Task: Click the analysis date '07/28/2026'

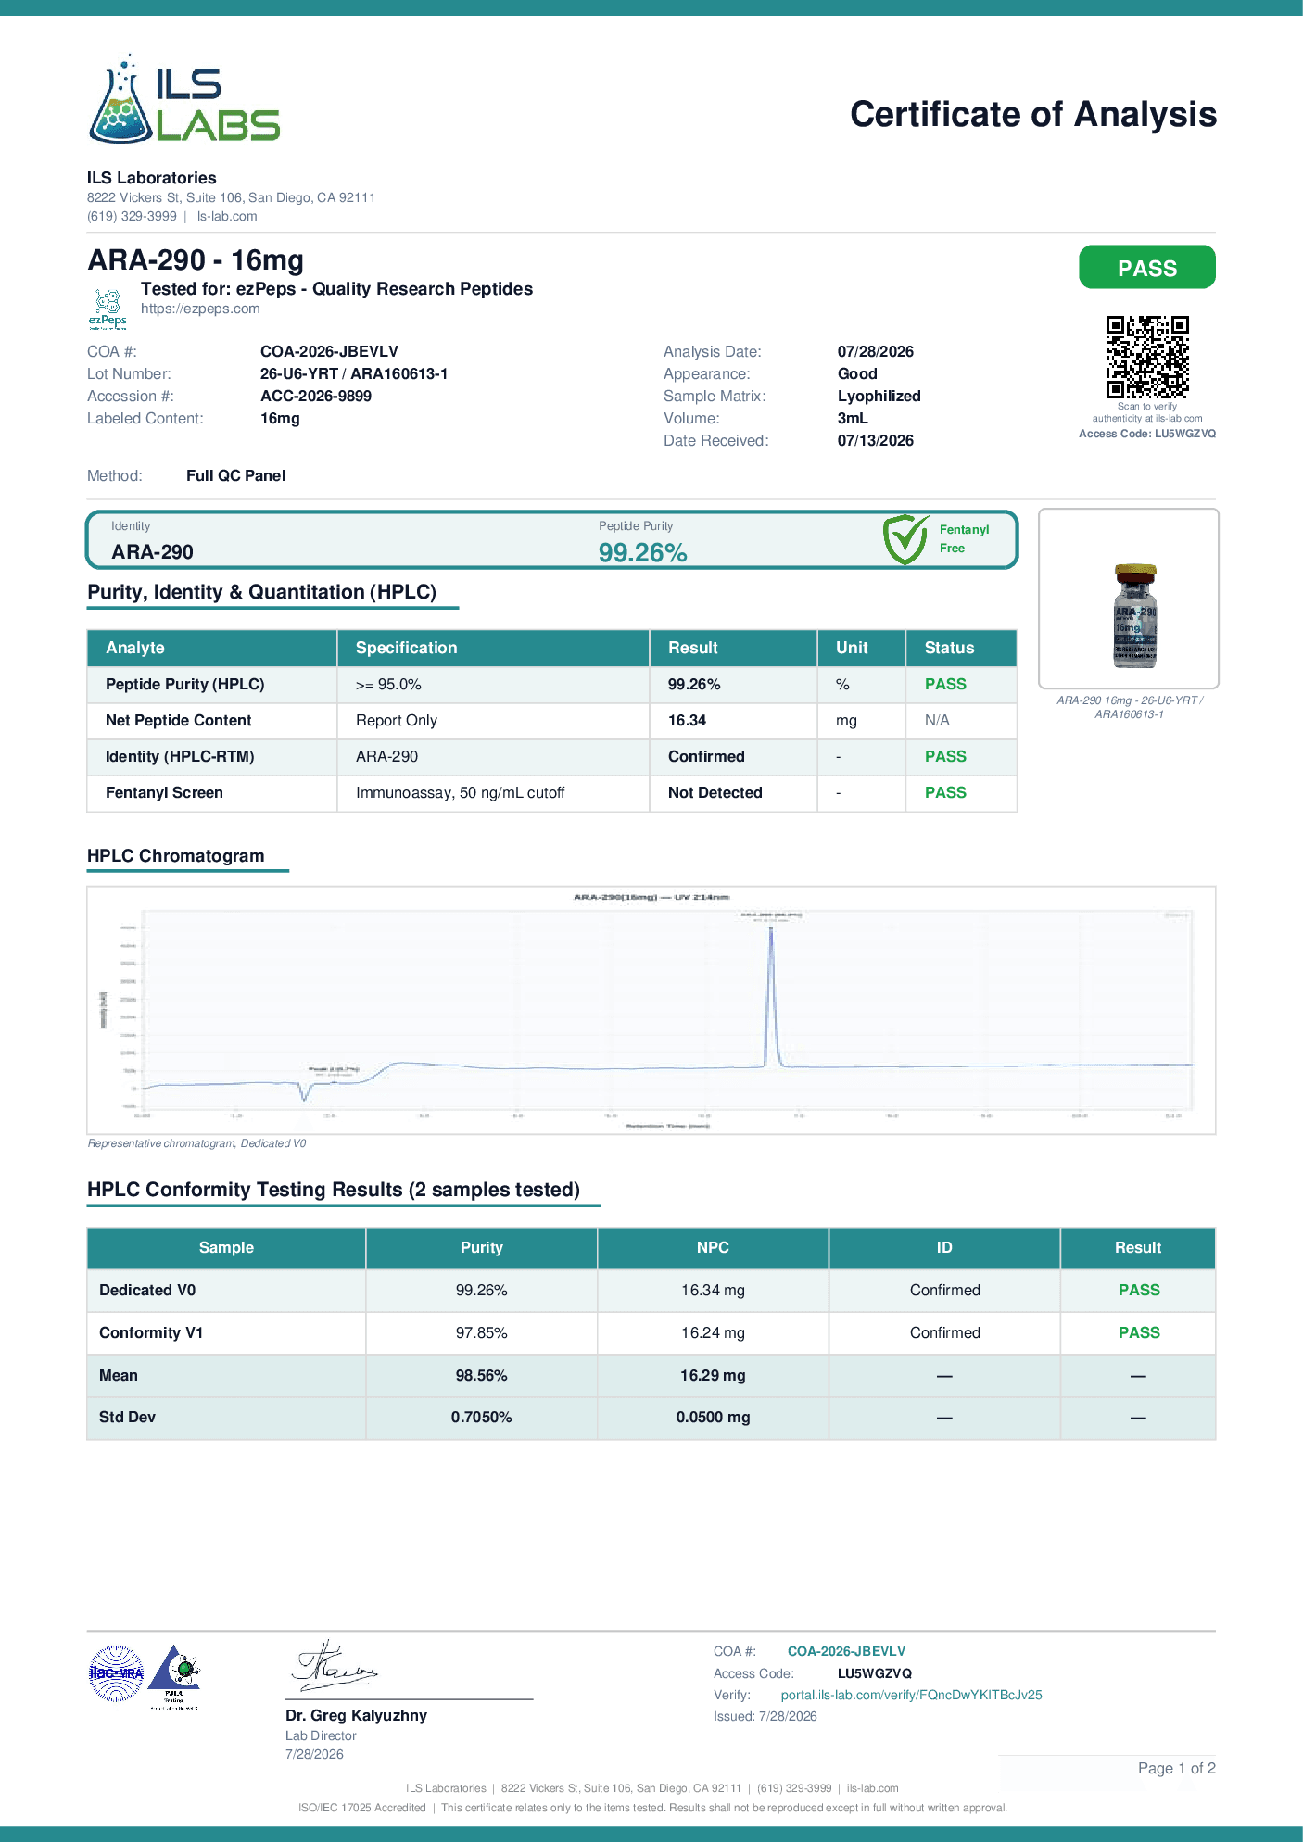Action: coord(876,351)
